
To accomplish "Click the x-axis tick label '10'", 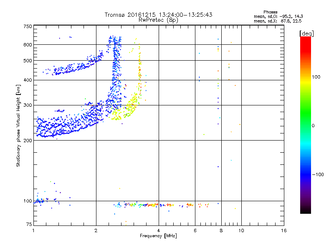I will coord(241,231).
